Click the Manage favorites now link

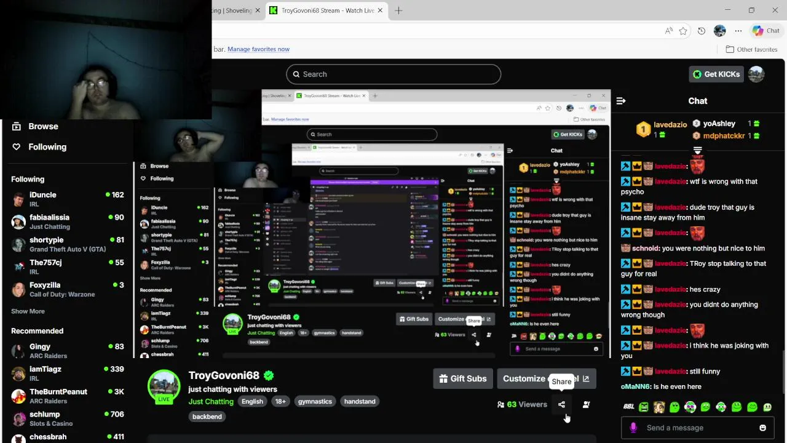point(258,49)
